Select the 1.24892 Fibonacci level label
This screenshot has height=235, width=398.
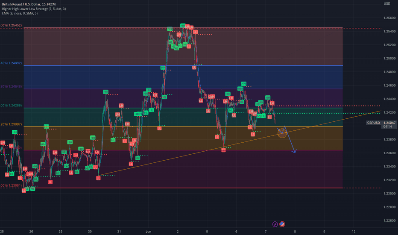11,63
